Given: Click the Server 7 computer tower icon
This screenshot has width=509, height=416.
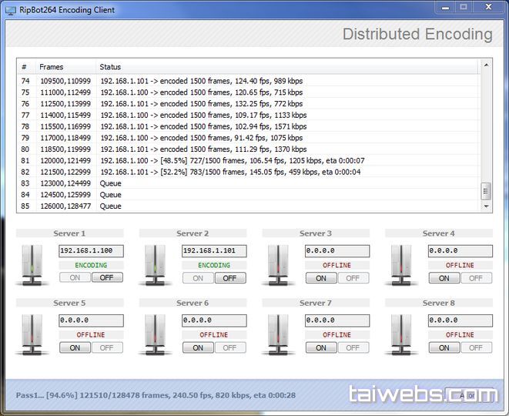Looking at the screenshot, I should [x=279, y=334].
